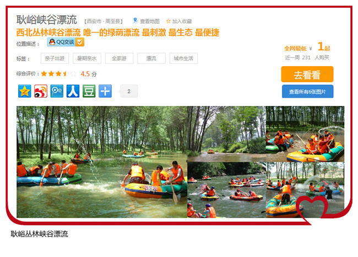Screen dimensions: 358x257
Task: Click 查看所有6张图片 button
Action: point(307,92)
